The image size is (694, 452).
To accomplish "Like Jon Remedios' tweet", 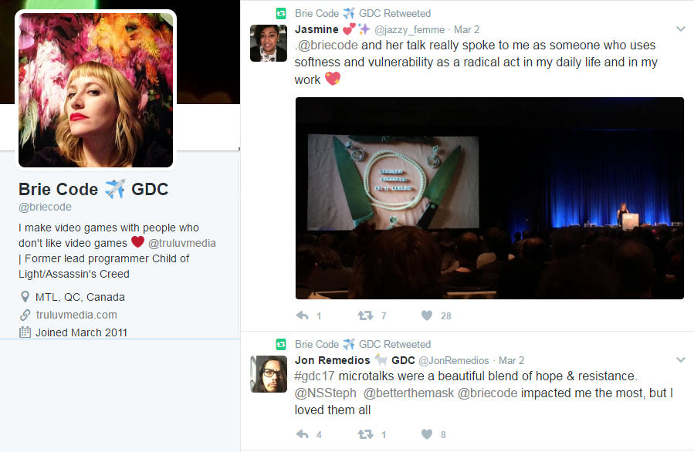I will (x=427, y=433).
